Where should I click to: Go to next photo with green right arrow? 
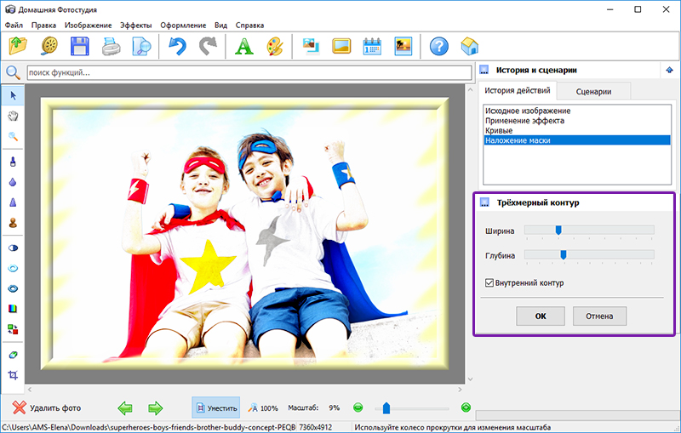pos(155,407)
